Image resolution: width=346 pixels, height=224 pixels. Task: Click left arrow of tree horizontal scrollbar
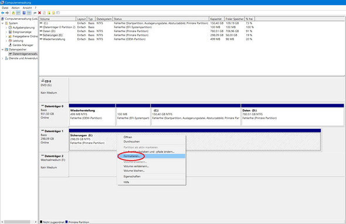(2, 222)
